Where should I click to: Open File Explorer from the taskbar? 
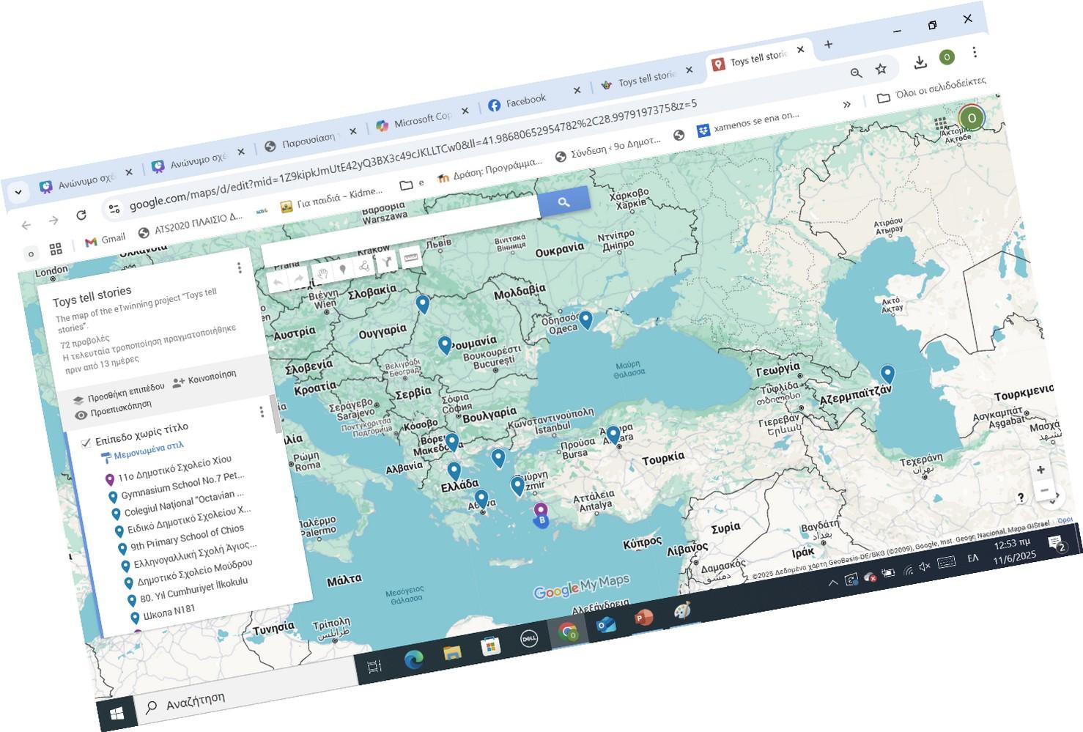452,651
